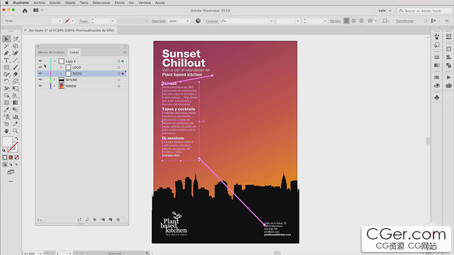Screen dimensions: 454x255
Task: Expand the TEXTO sublayer
Action: point(61,74)
